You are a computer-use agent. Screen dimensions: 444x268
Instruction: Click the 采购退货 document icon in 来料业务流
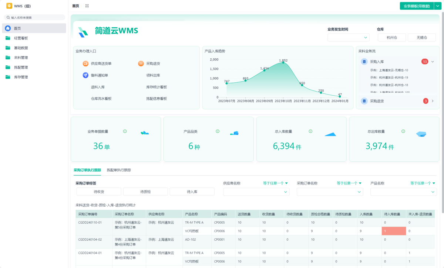pyautogui.click(x=364, y=101)
